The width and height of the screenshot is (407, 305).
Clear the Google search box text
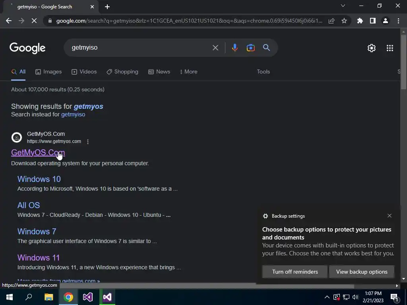pyautogui.click(x=215, y=48)
